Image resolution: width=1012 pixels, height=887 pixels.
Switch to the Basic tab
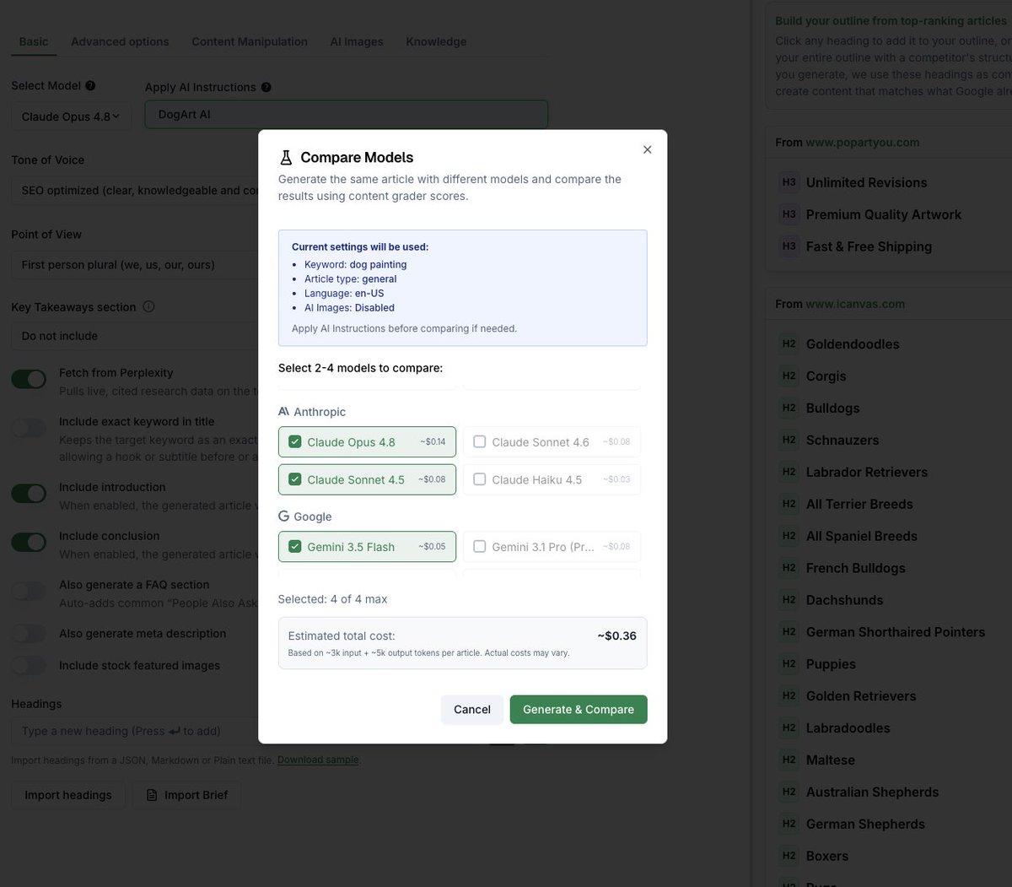pos(34,41)
